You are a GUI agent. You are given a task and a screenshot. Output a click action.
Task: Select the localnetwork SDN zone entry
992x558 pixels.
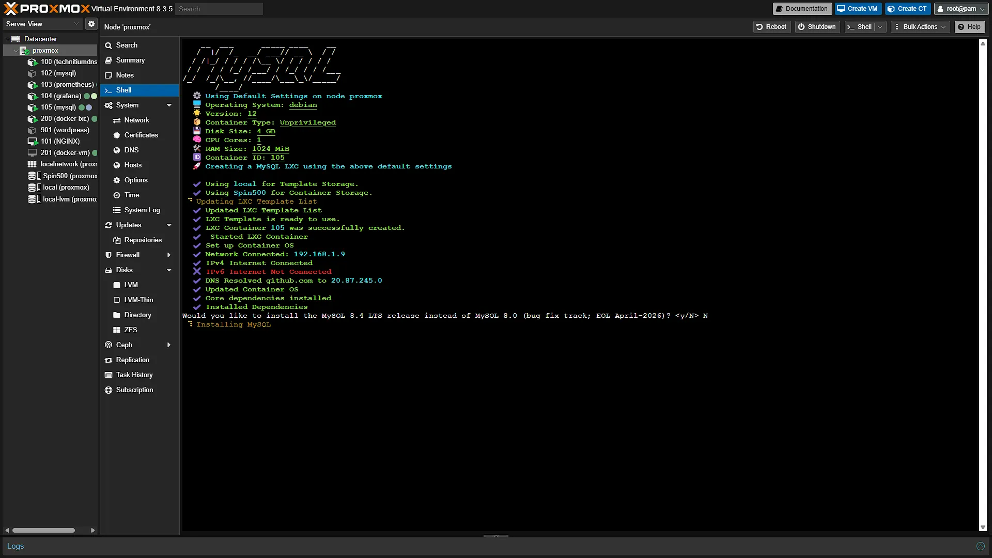(x=62, y=164)
